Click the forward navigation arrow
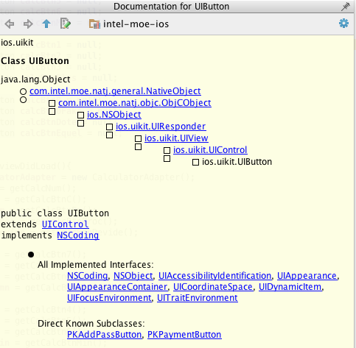Viewport: 356px width, 348px height. point(28,24)
